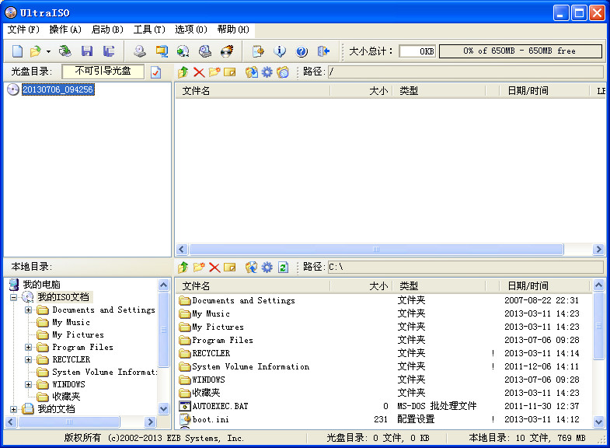610x448 pixels.
Task: Click the red X delete icon in local toolbar
Action: pos(214,268)
